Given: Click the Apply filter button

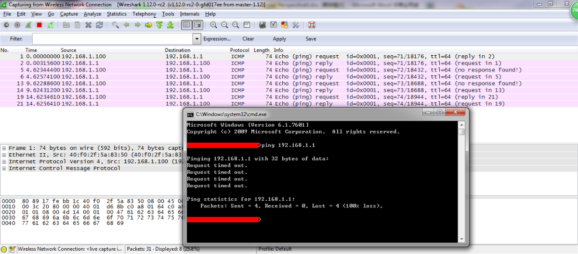Looking at the screenshot, I should 279,39.
